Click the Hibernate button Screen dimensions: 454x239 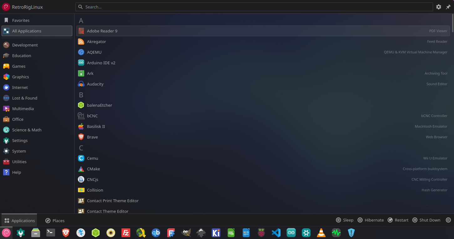(371, 220)
